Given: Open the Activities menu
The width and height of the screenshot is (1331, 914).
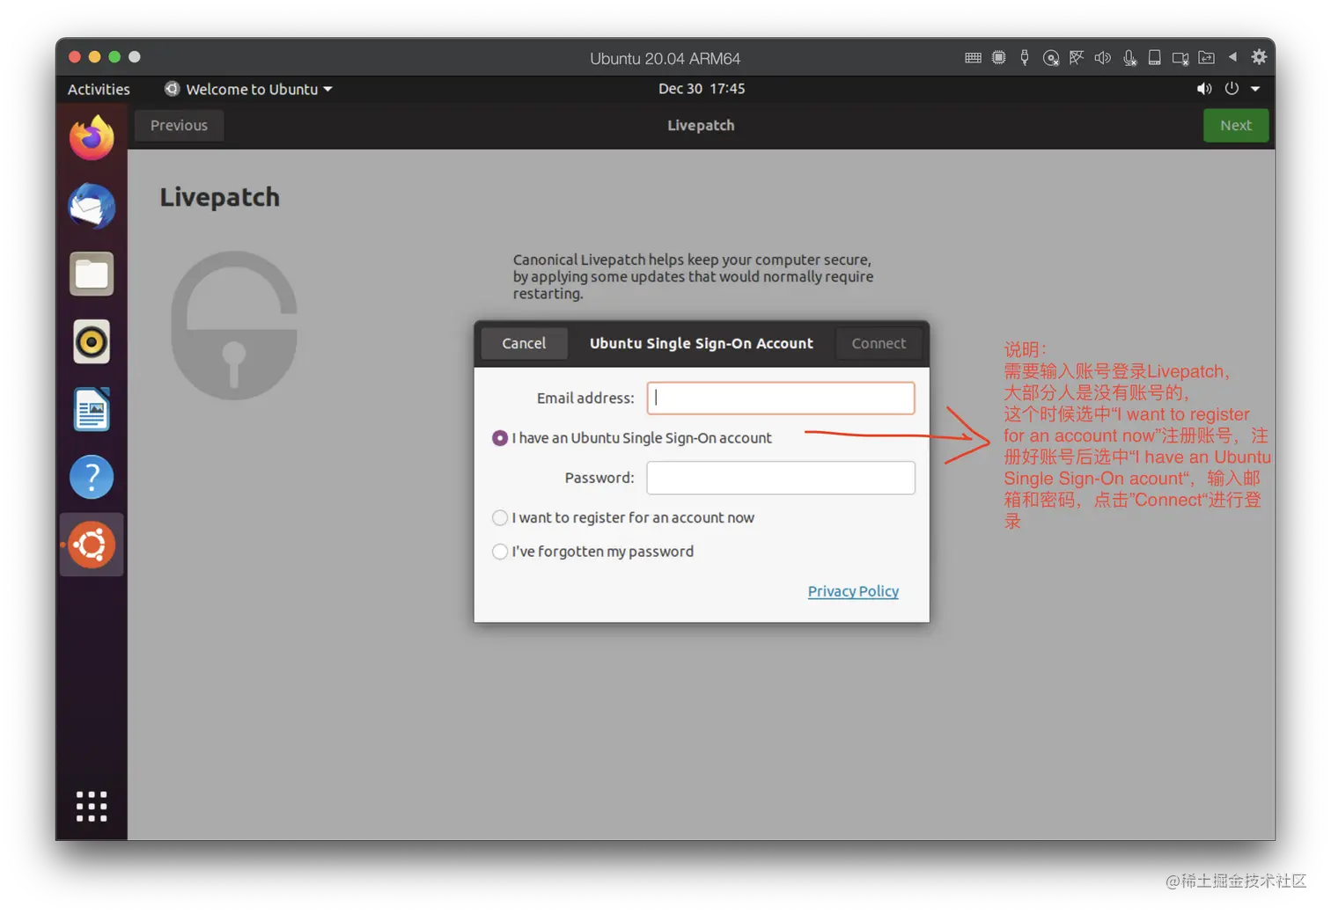Looking at the screenshot, I should click(x=98, y=89).
